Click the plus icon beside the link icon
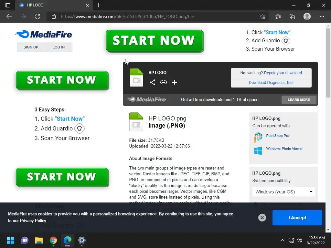This screenshot has width=331, height=248. pyautogui.click(x=174, y=82)
